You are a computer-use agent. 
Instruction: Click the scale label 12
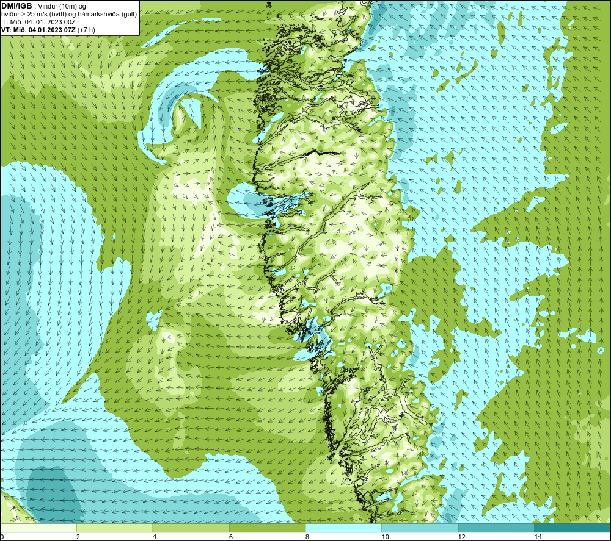461,537
